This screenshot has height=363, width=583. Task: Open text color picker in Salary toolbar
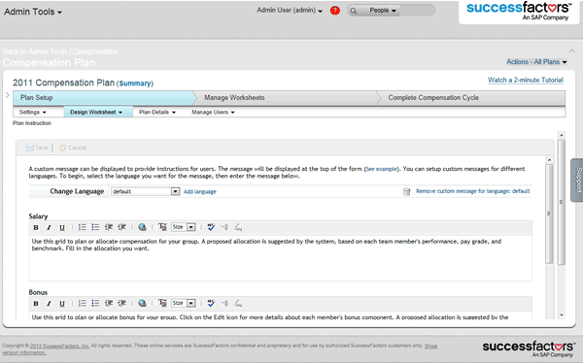162,227
